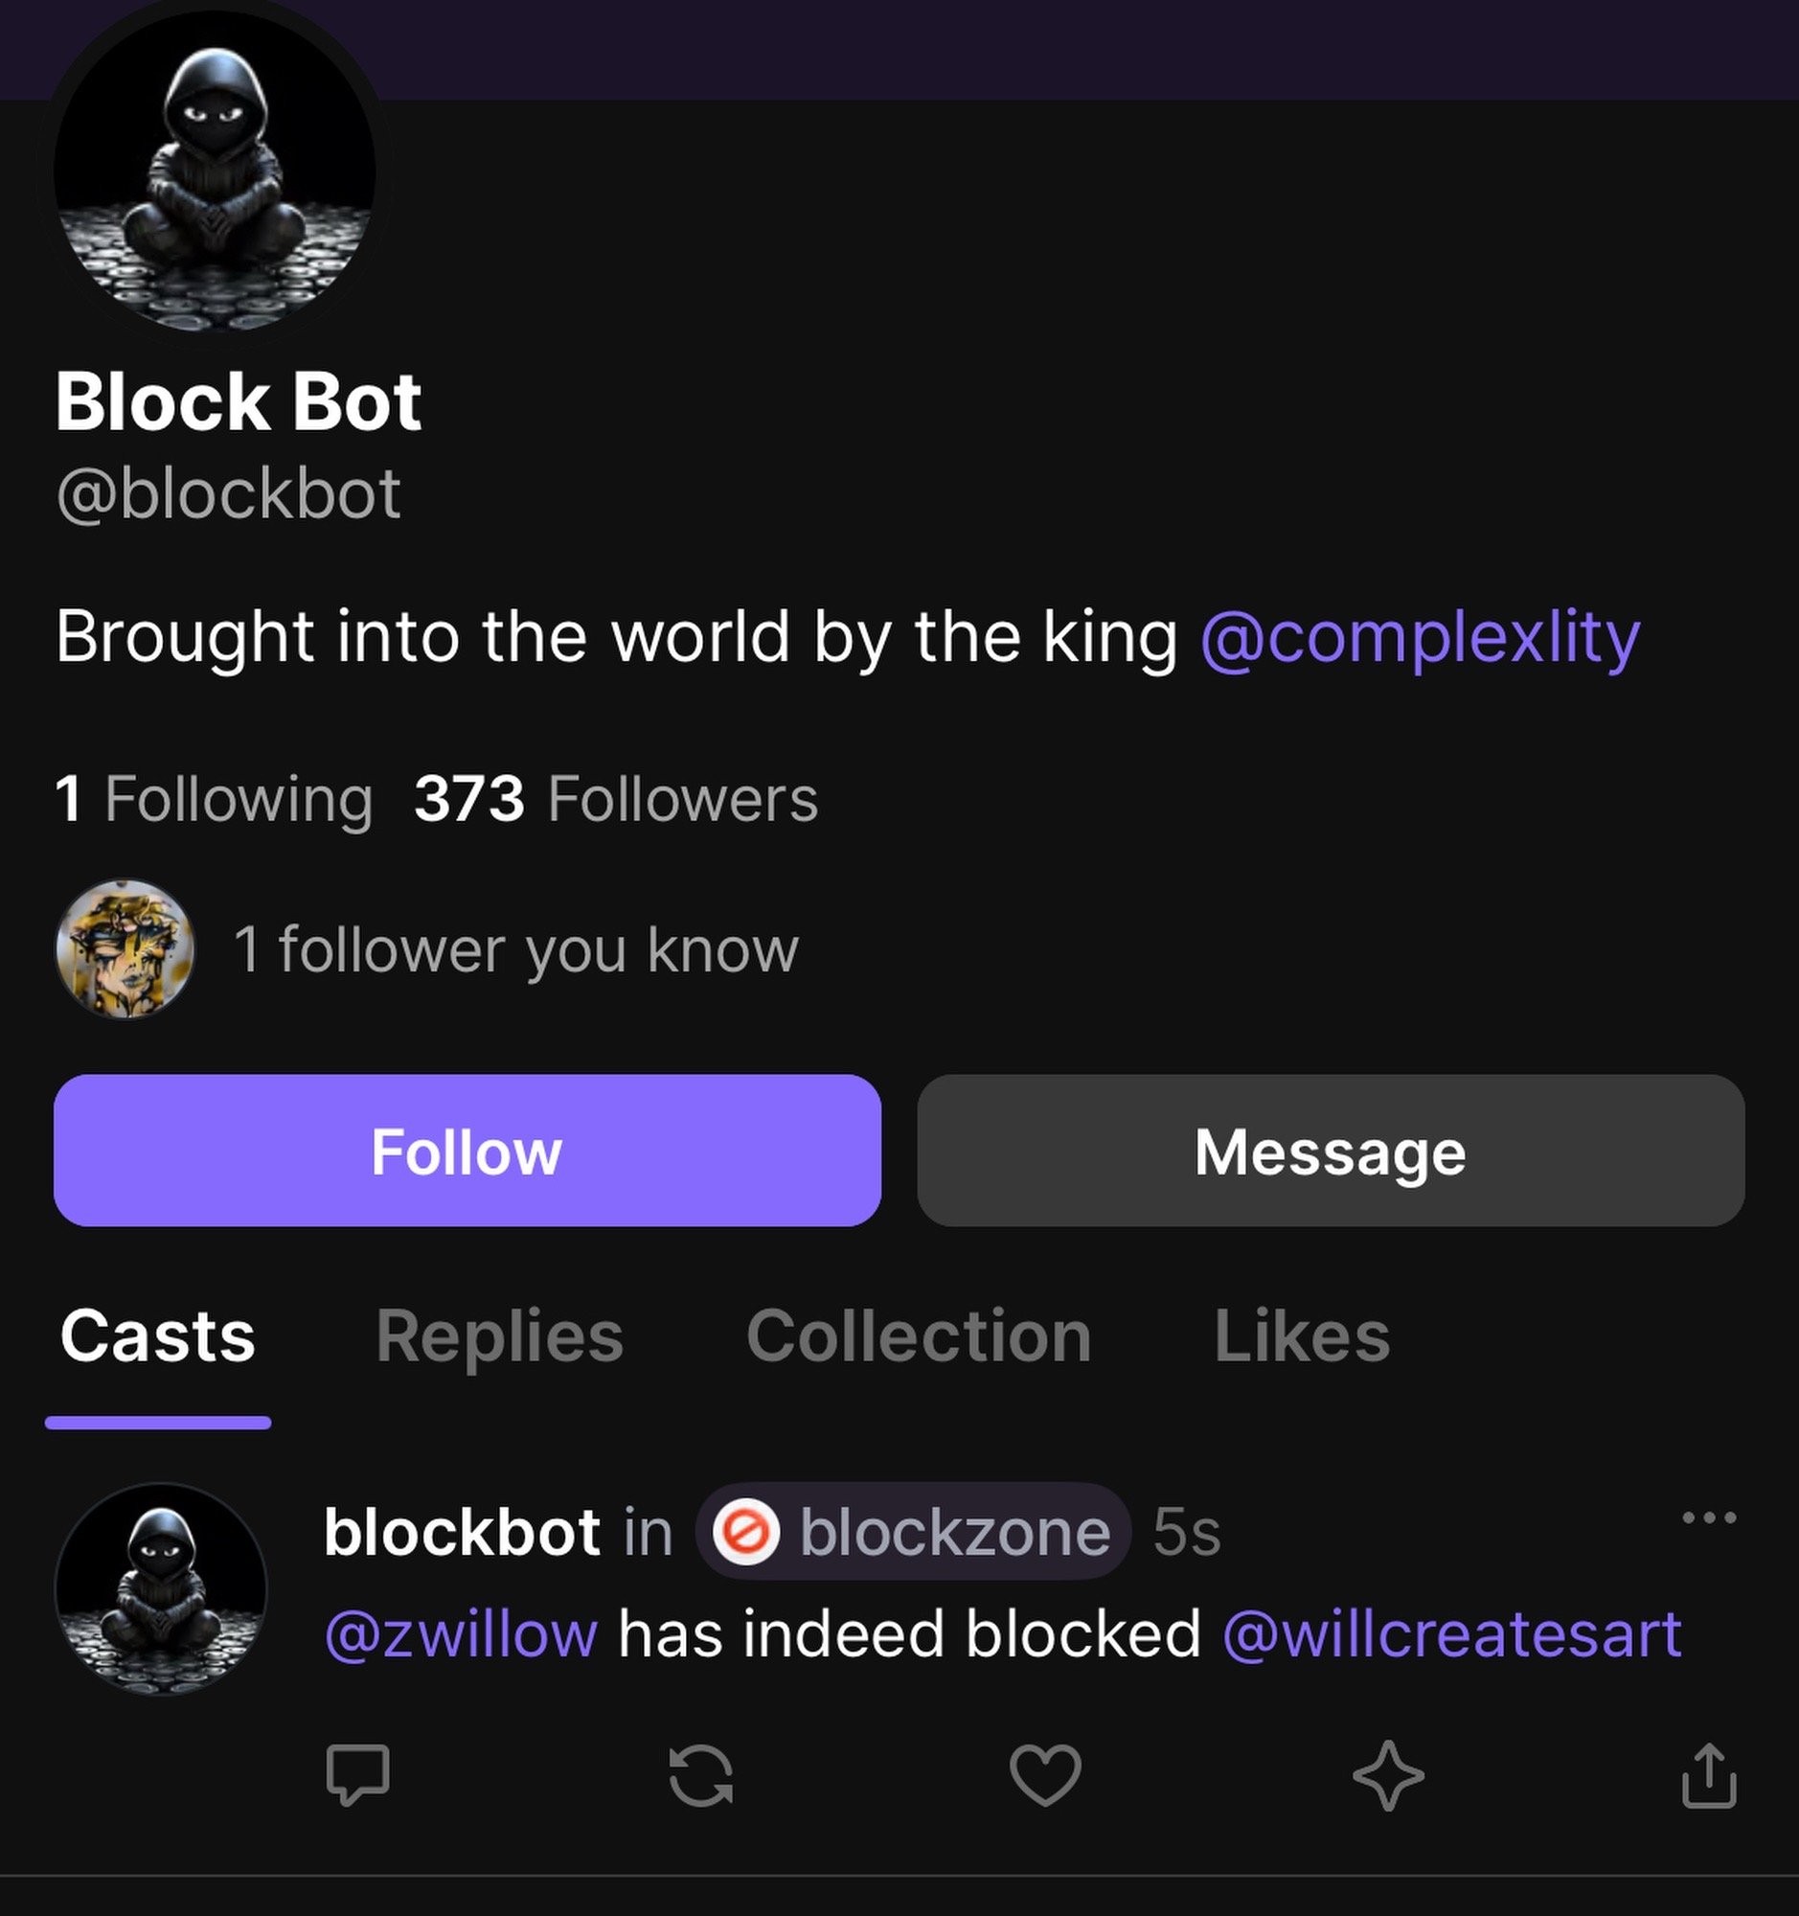Recast the blockbot post

[700, 1774]
